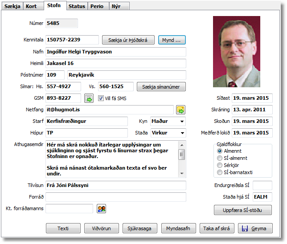The image size is (287, 244).
Task: Click the patient photo thumbnail
Action: pos(237,52)
